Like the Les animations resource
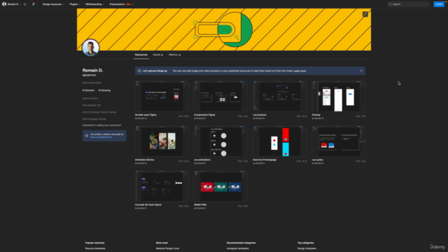Viewport: 448px width, 252px height. pos(239,161)
